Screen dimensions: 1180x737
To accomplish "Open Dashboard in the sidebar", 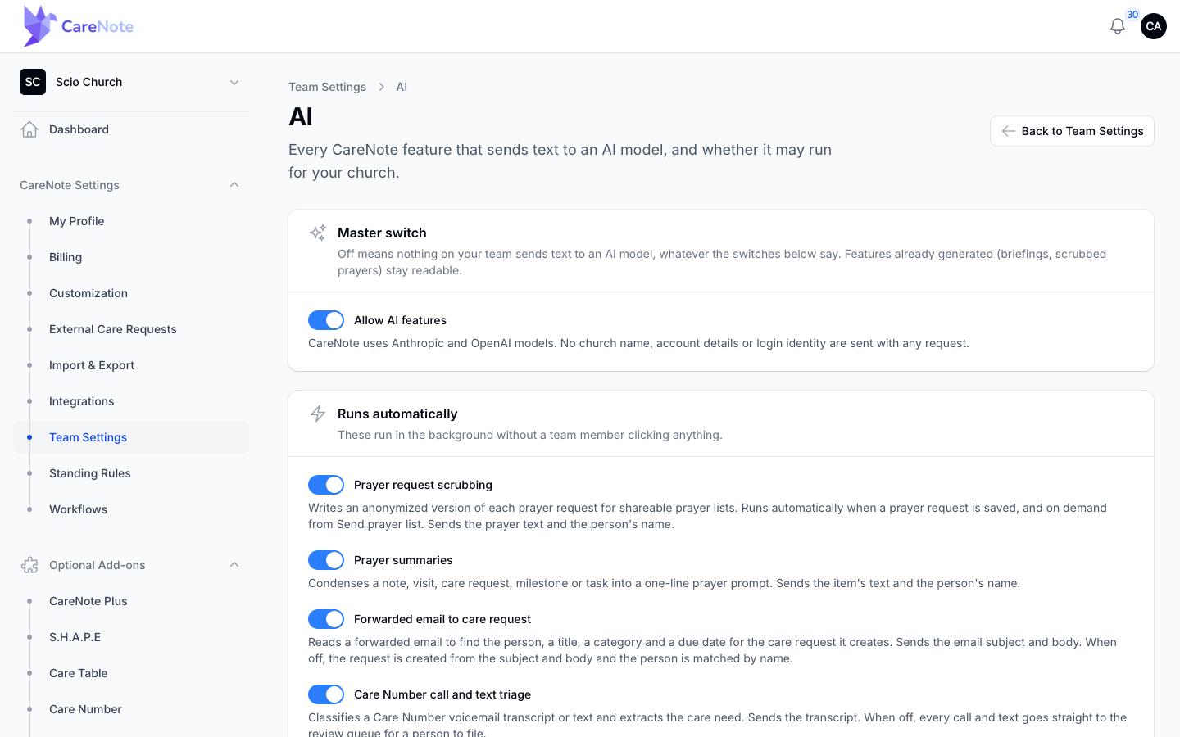I will pyautogui.click(x=131, y=129).
